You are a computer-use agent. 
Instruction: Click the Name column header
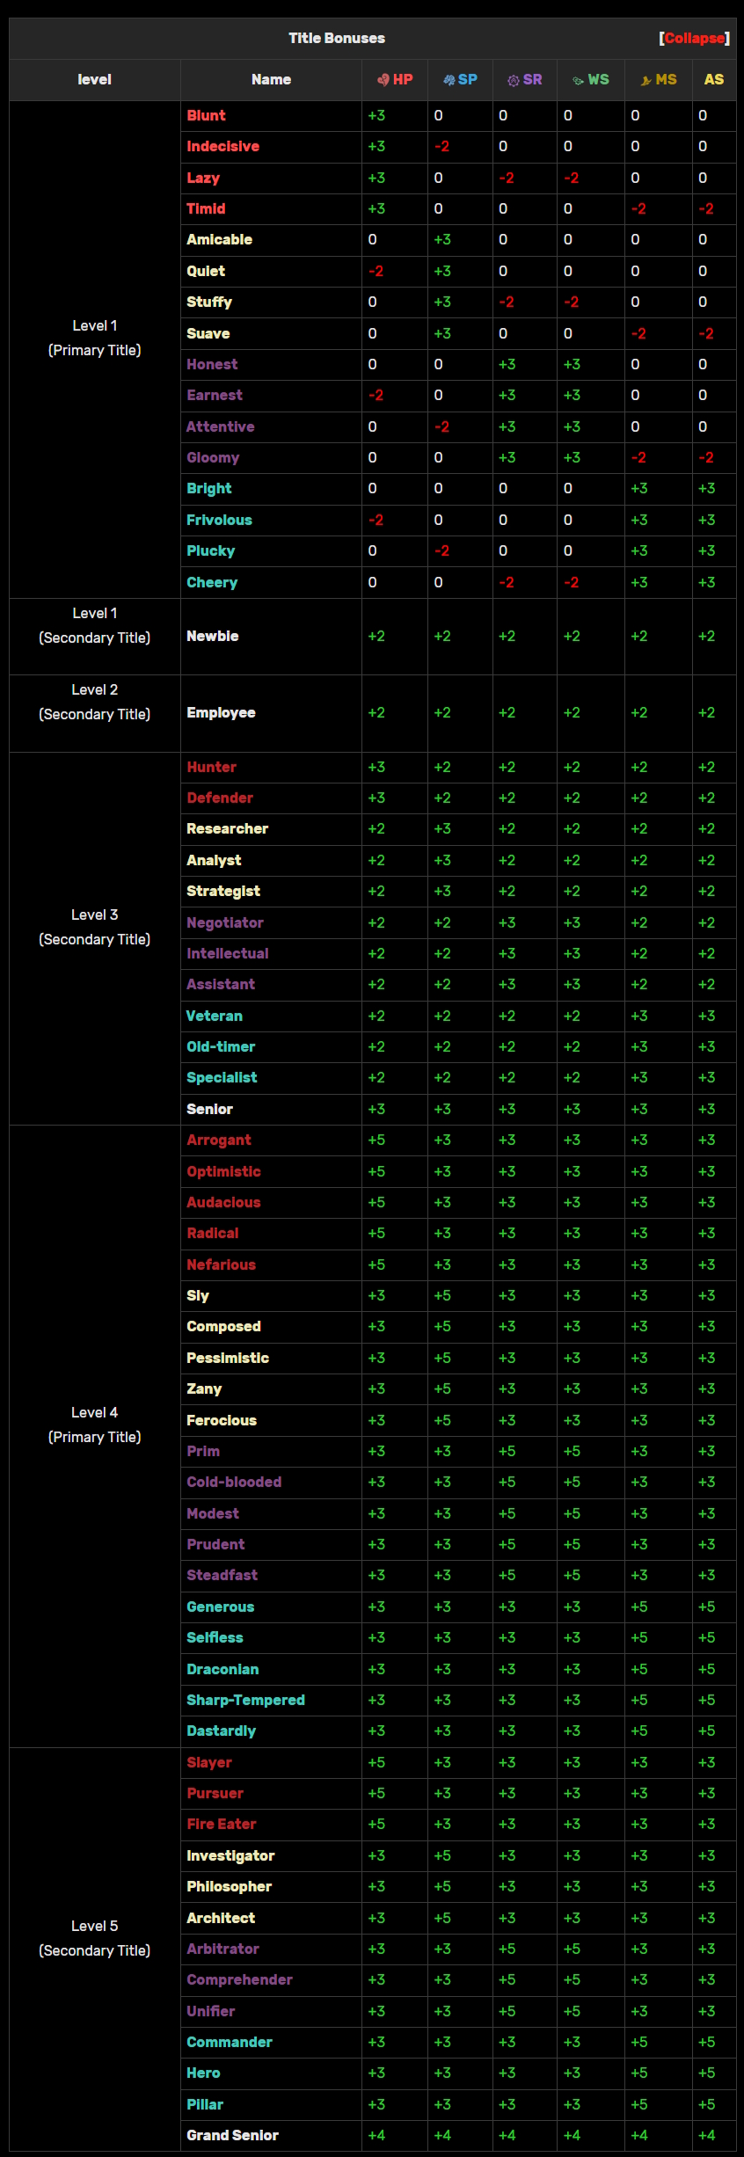[271, 80]
